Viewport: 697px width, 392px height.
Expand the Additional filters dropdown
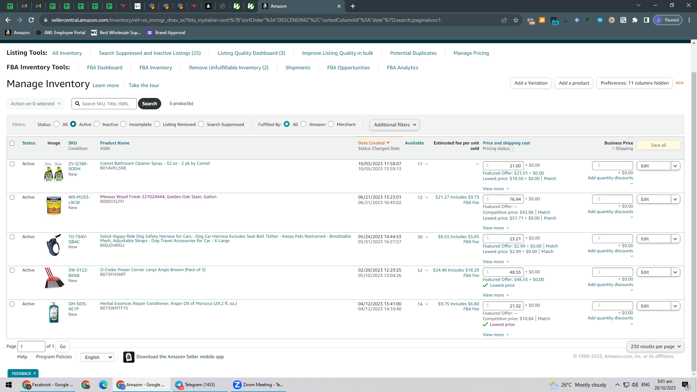395,125
